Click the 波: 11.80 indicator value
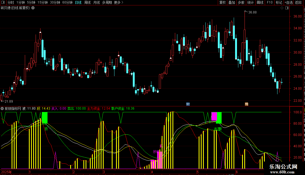This screenshot has height=175, width=305. (29, 109)
